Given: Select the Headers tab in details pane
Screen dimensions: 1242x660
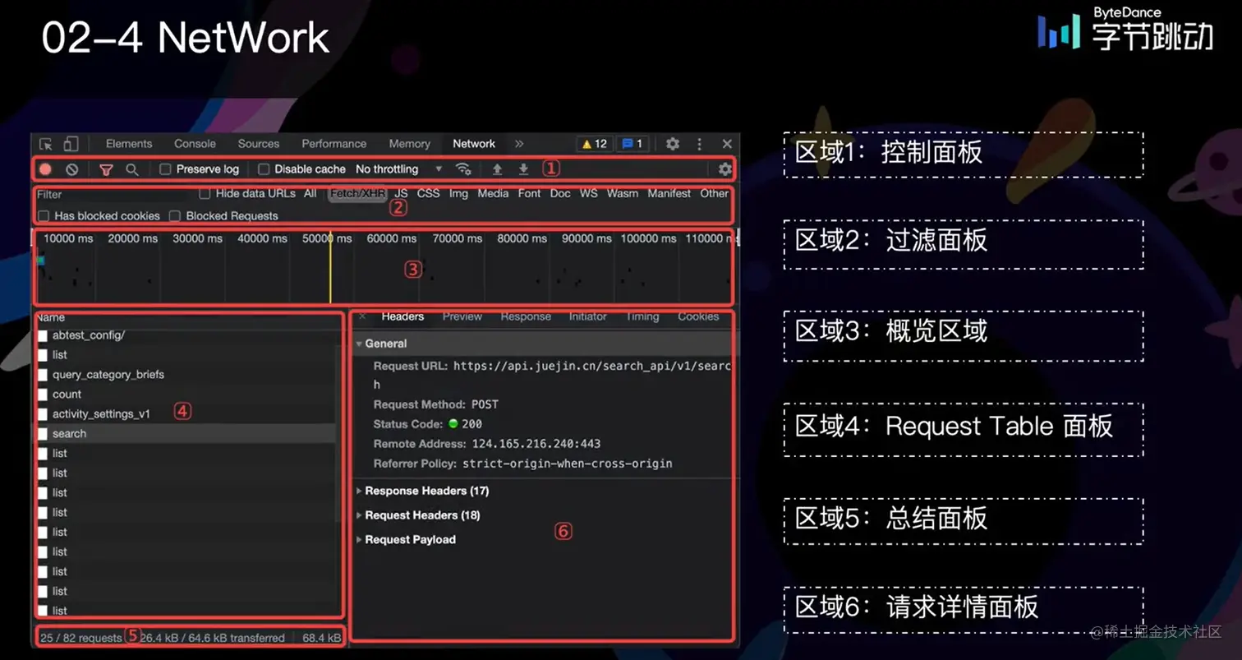Looking at the screenshot, I should [x=402, y=316].
